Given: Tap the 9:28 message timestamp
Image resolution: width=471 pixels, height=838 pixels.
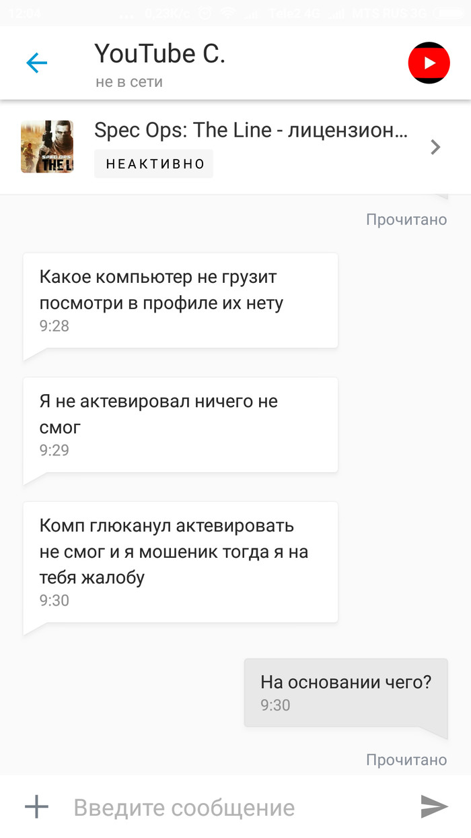Looking at the screenshot, I should 55,326.
